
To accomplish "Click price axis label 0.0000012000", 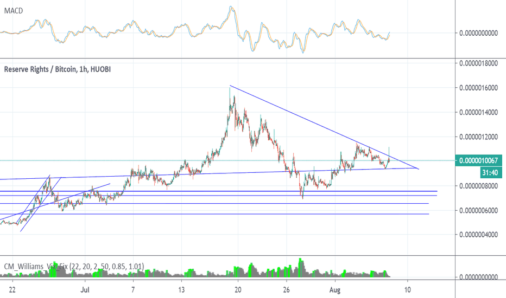I will [x=478, y=137].
